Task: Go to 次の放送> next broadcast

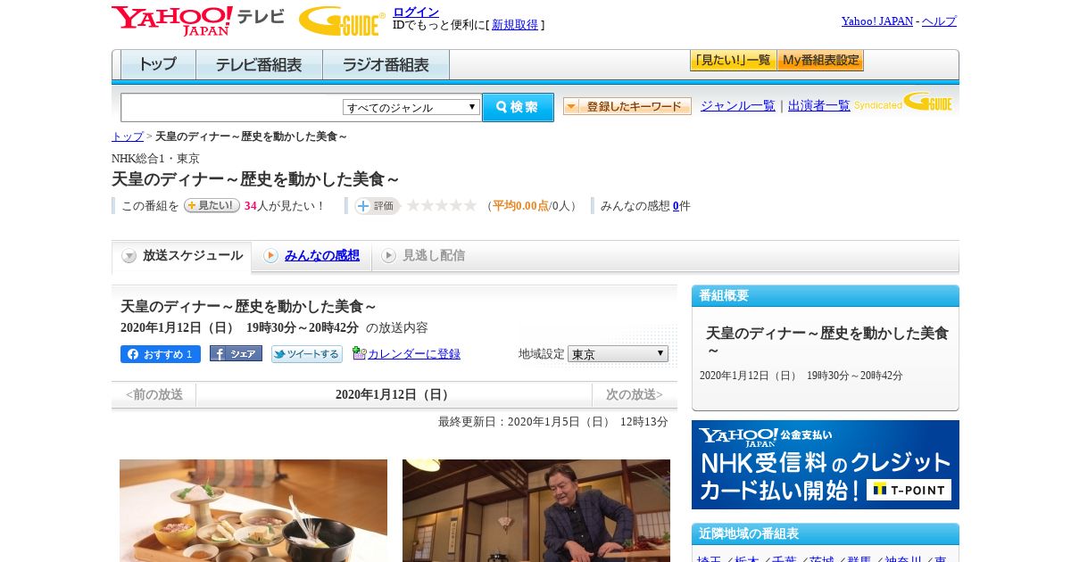Action: (635, 394)
